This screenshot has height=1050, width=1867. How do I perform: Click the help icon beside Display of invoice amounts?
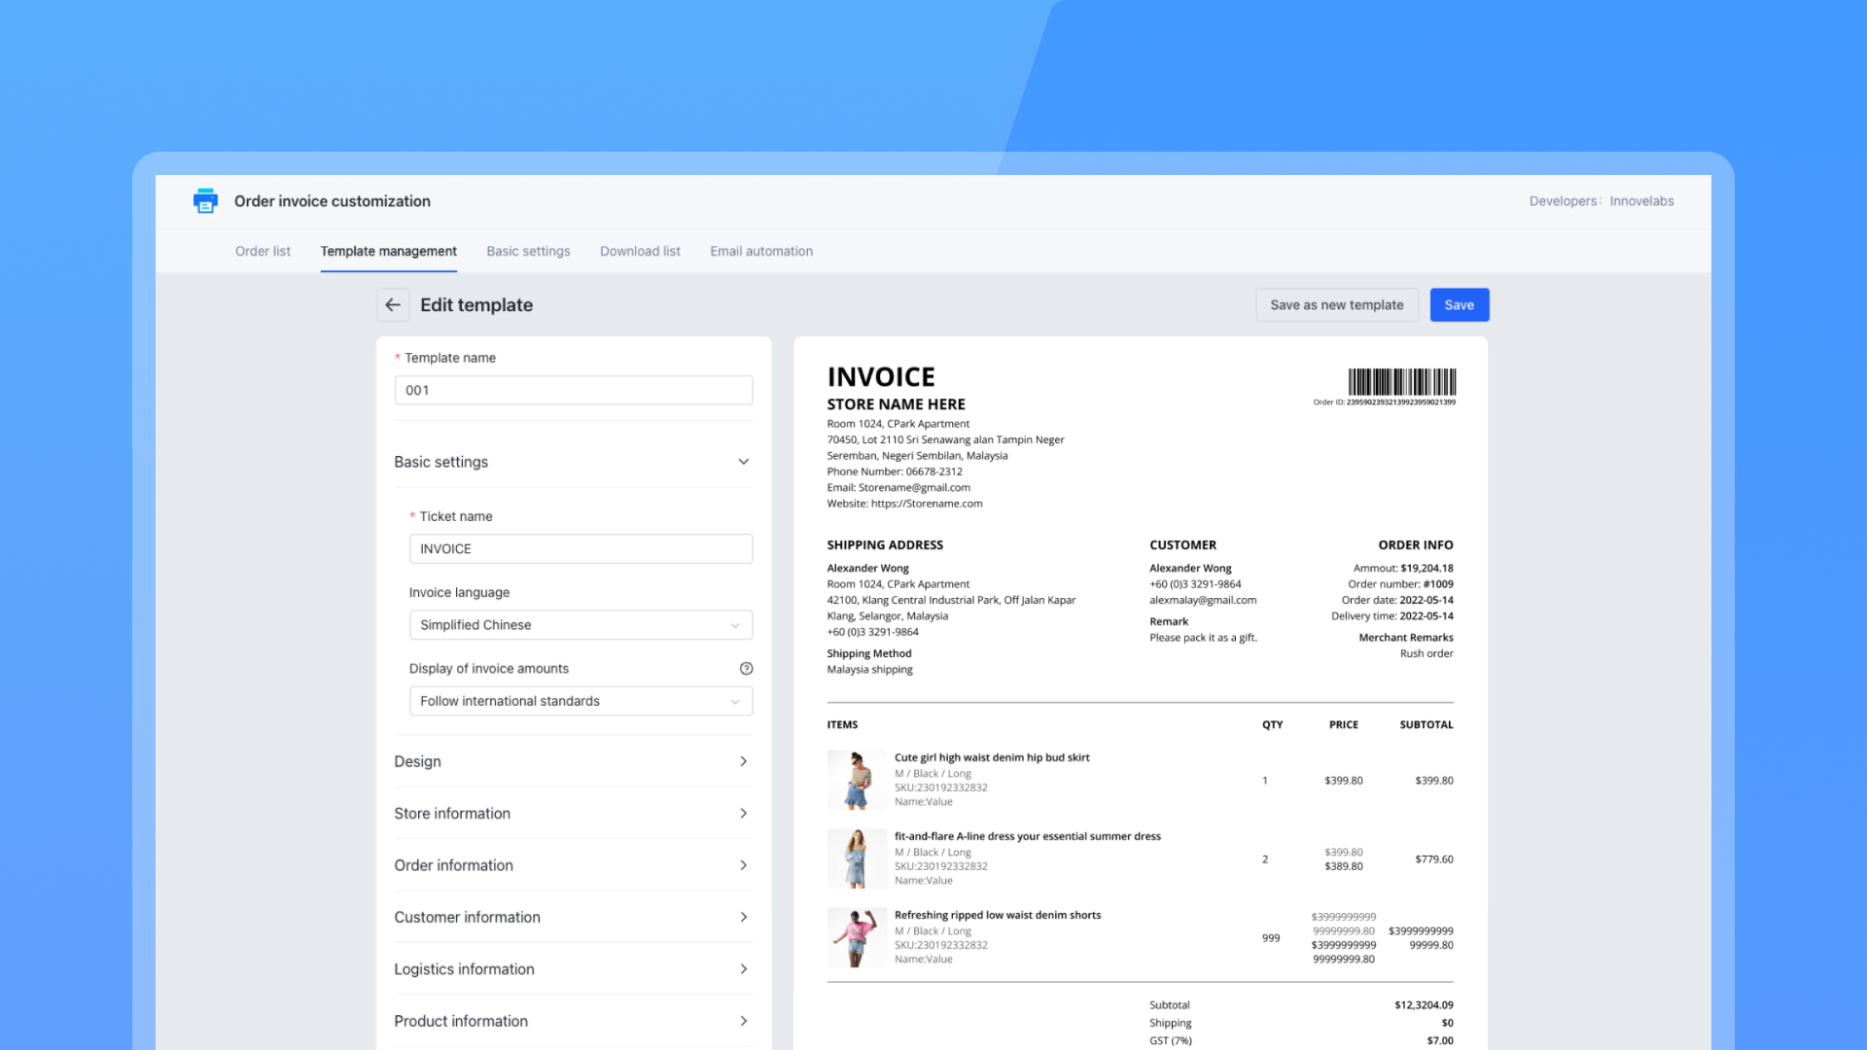point(746,669)
